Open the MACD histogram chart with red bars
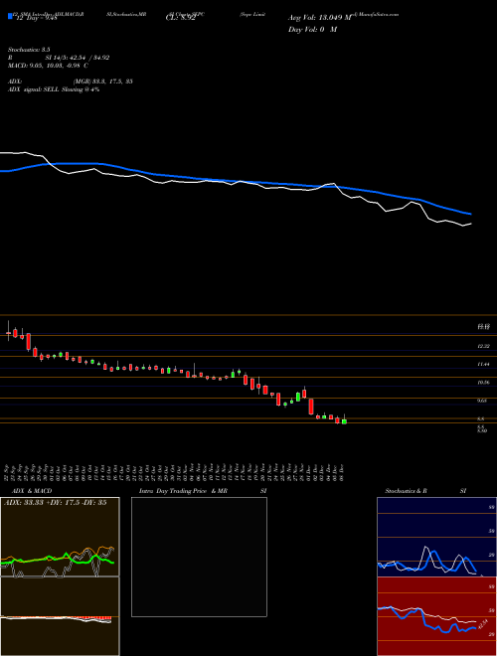The height and width of the screenshot is (656, 497). (x=60, y=616)
